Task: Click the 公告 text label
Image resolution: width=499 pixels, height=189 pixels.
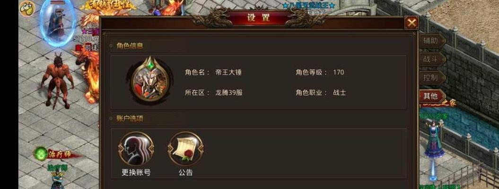Action: tap(185, 172)
